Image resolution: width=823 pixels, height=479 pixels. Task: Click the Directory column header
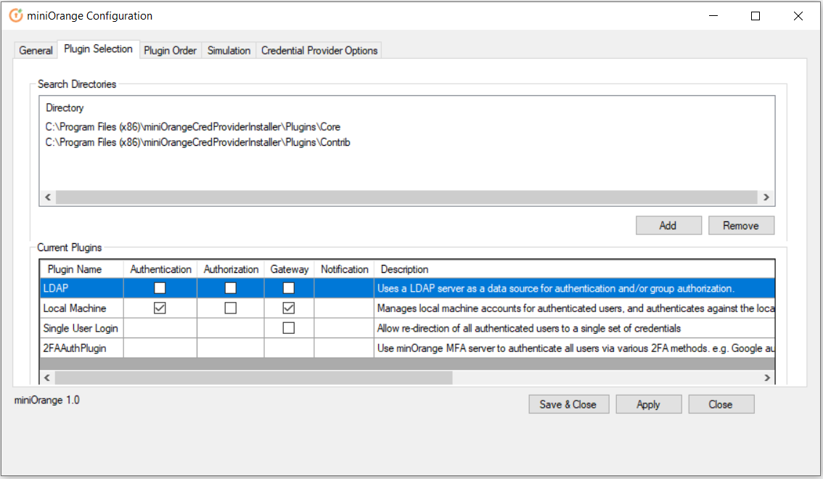[x=65, y=108]
